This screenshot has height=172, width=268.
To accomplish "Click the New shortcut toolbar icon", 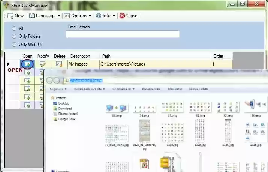I will click(x=10, y=16).
